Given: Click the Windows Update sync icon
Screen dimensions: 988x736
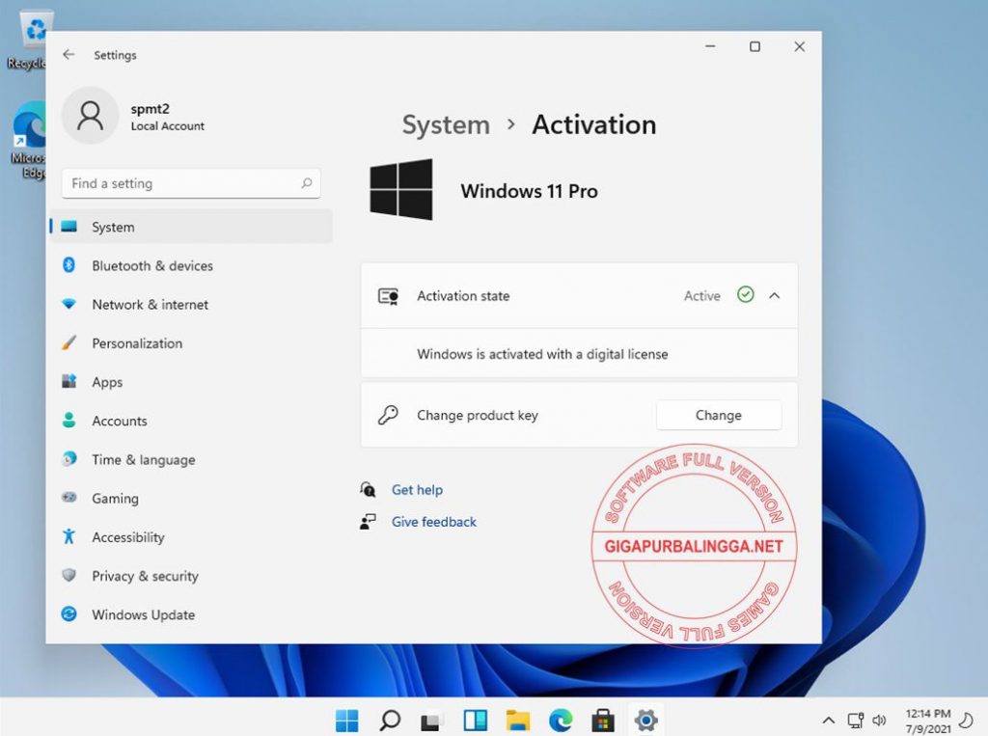Looking at the screenshot, I should 69,613.
